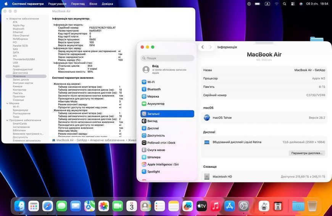Screen dimensions: 332x216
Task: Open Вікно menu
Action: pyautogui.click(x=93, y=3)
